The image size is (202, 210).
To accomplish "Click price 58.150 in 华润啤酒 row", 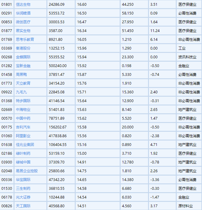I will (x=128, y=13).
